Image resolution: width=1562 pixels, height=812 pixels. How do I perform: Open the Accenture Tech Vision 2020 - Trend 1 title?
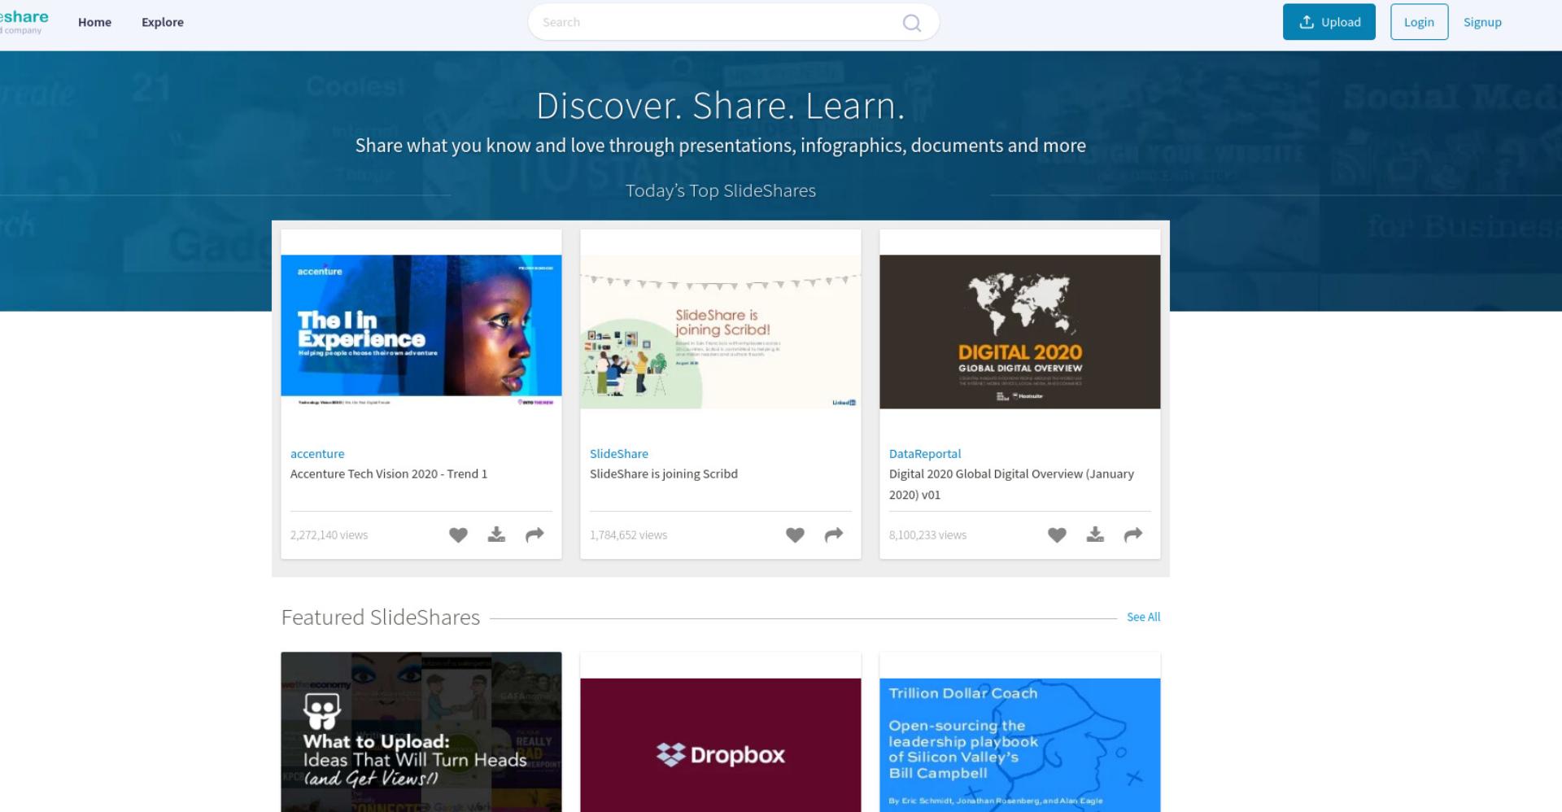[389, 474]
